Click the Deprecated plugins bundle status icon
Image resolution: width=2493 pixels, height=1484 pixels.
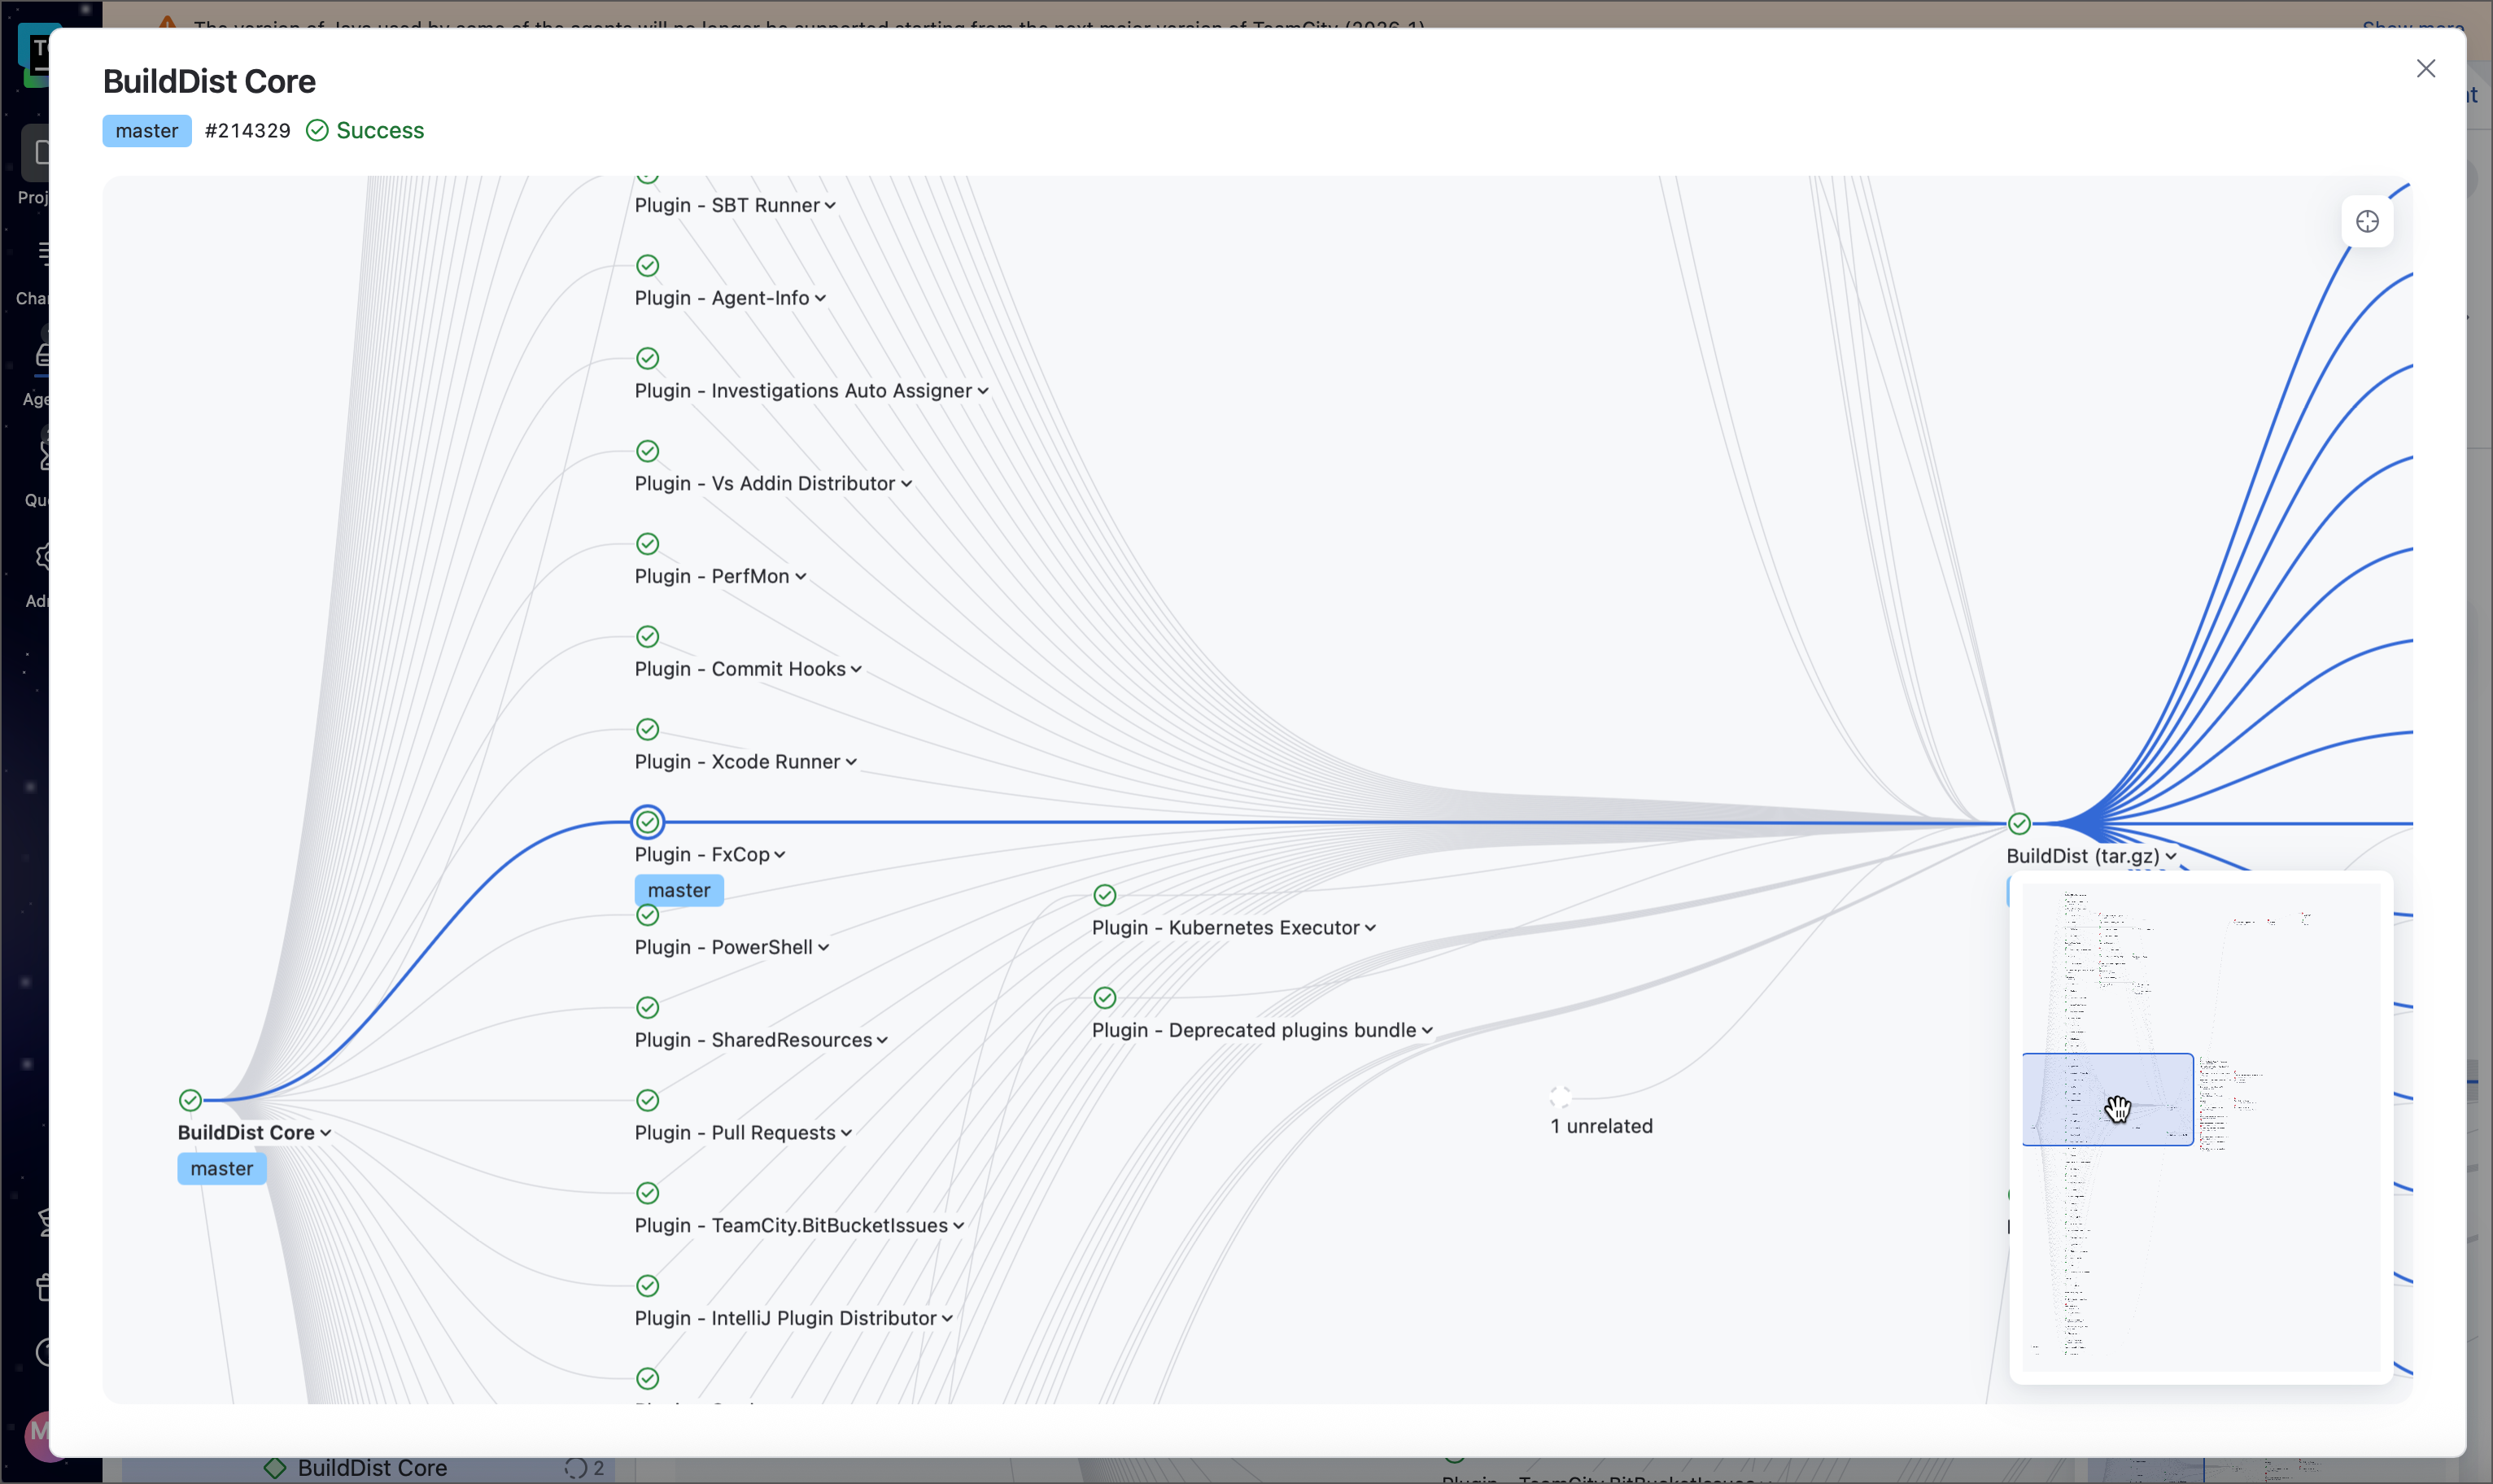(x=1105, y=998)
